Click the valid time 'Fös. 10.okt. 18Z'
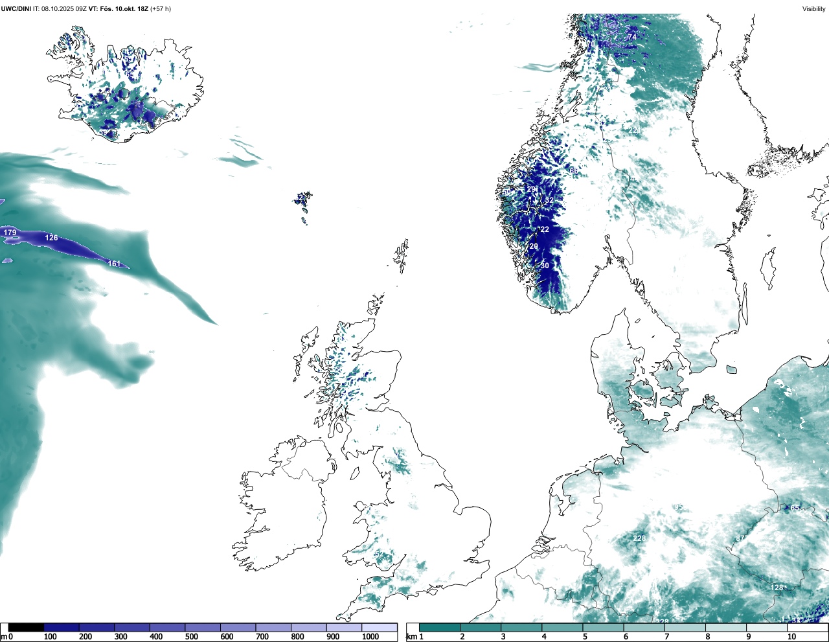The width and height of the screenshot is (829, 642). [x=124, y=9]
